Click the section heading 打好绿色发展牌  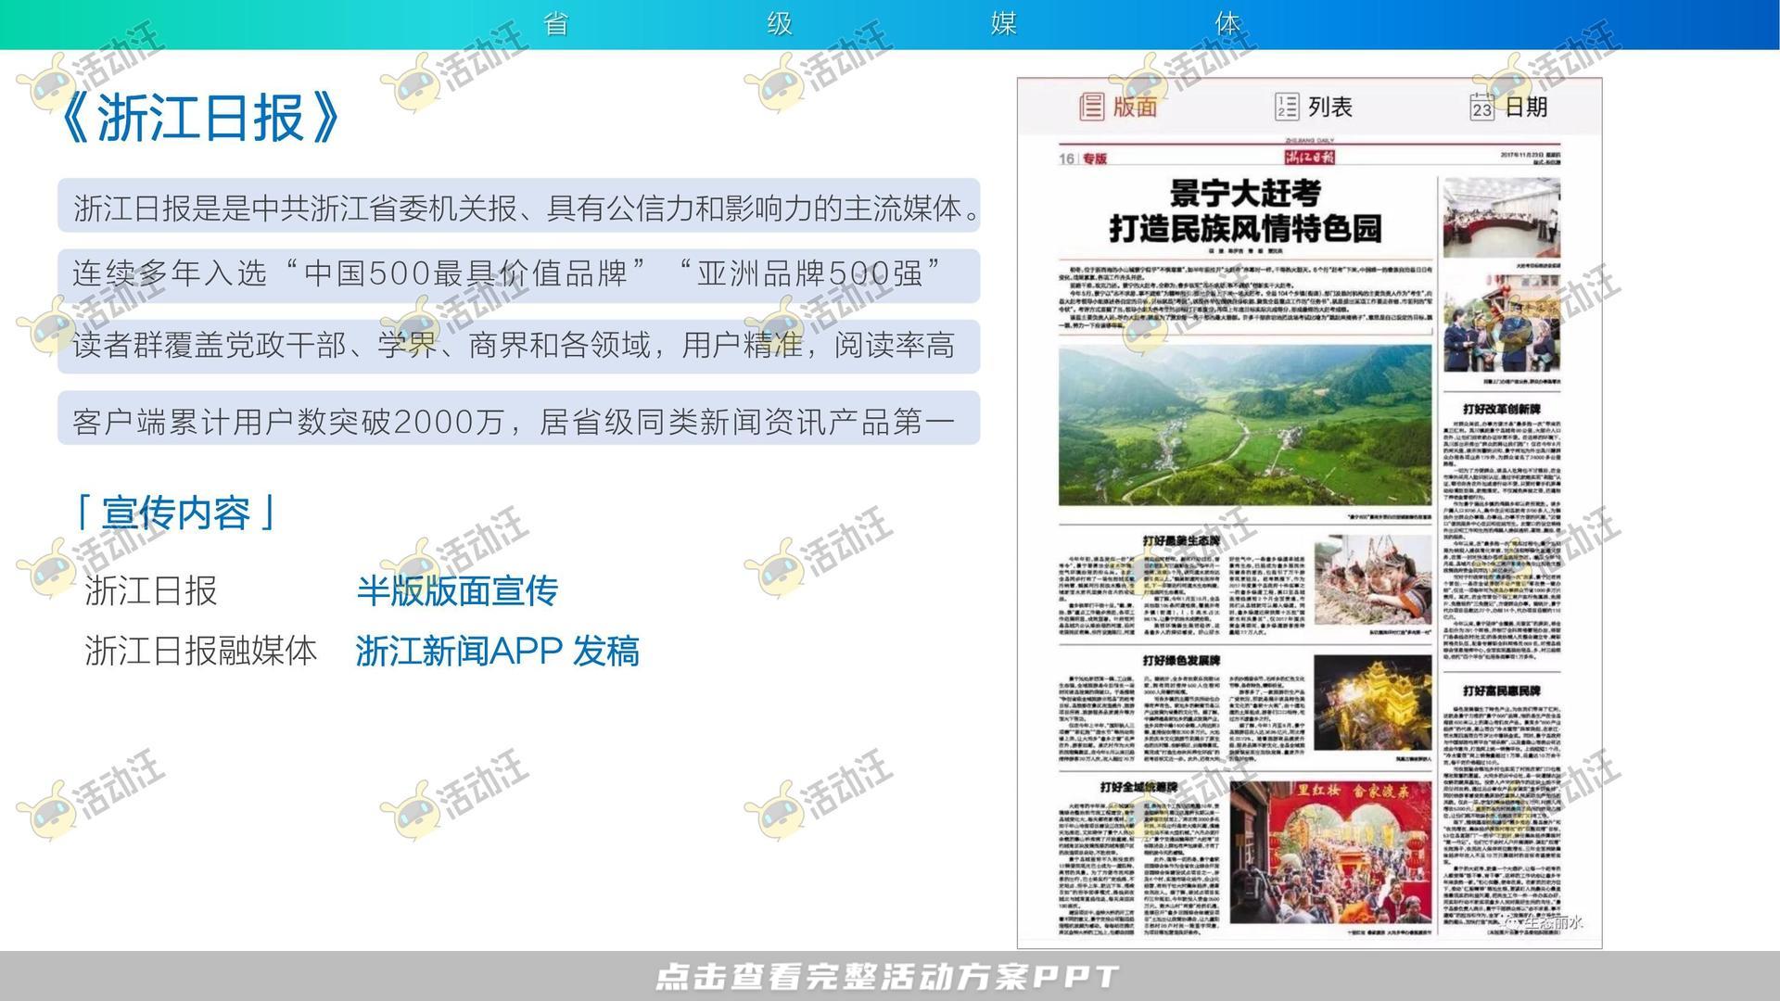[1181, 661]
